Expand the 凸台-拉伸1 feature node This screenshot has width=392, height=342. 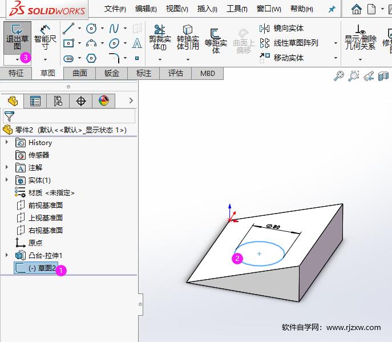7,255
